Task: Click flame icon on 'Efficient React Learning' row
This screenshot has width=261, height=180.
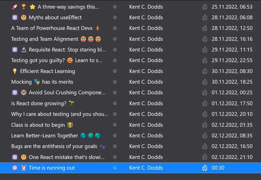Action: pos(205,71)
